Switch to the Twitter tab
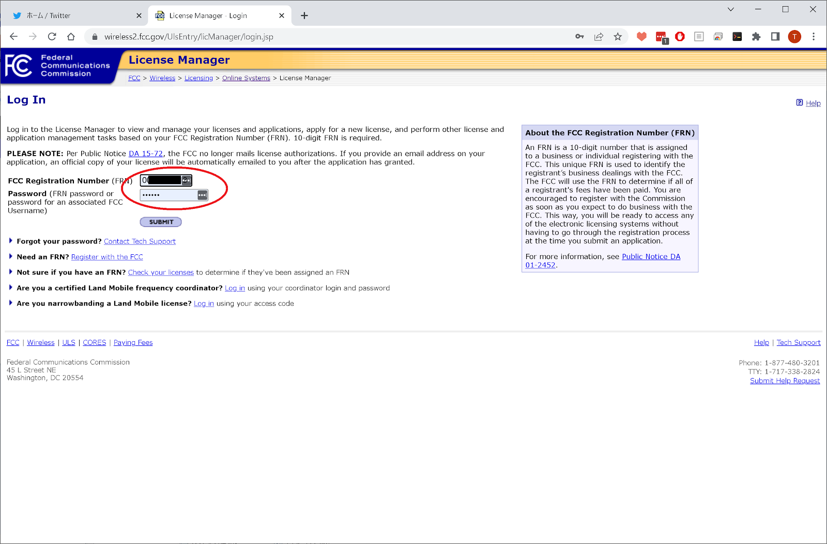The image size is (827, 544). coord(74,16)
